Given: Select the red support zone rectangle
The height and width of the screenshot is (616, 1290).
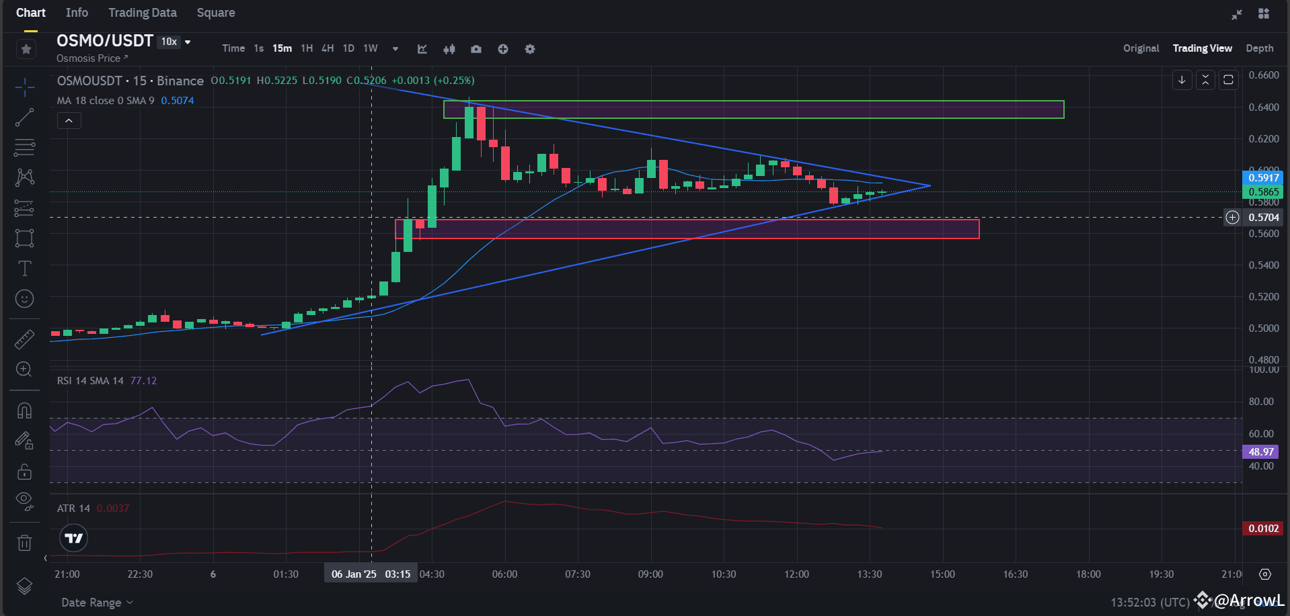Looking at the screenshot, I should point(687,228).
